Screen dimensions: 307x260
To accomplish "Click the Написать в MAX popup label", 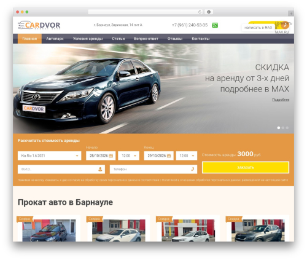I will (258, 28).
